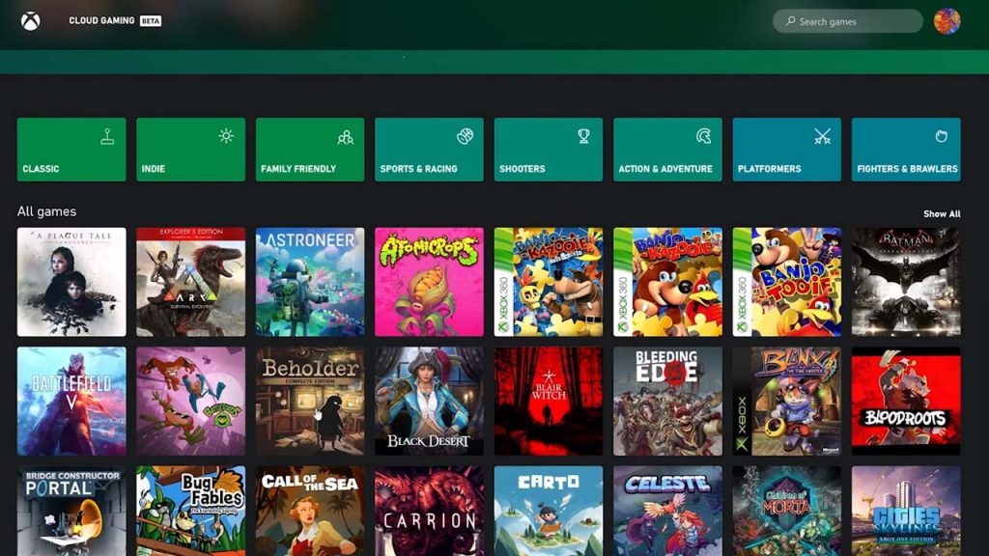The height and width of the screenshot is (556, 989).
Task: Open Call of the Sea tile
Action: [310, 512]
